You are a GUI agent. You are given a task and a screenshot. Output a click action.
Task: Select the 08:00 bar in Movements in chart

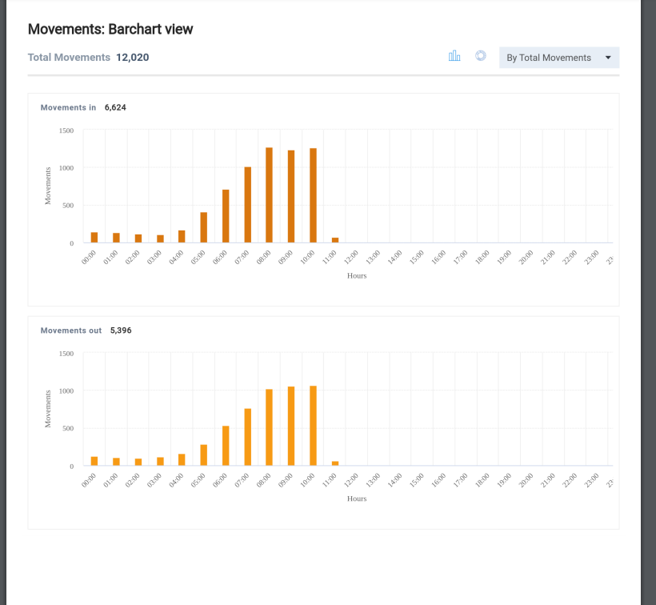267,192
